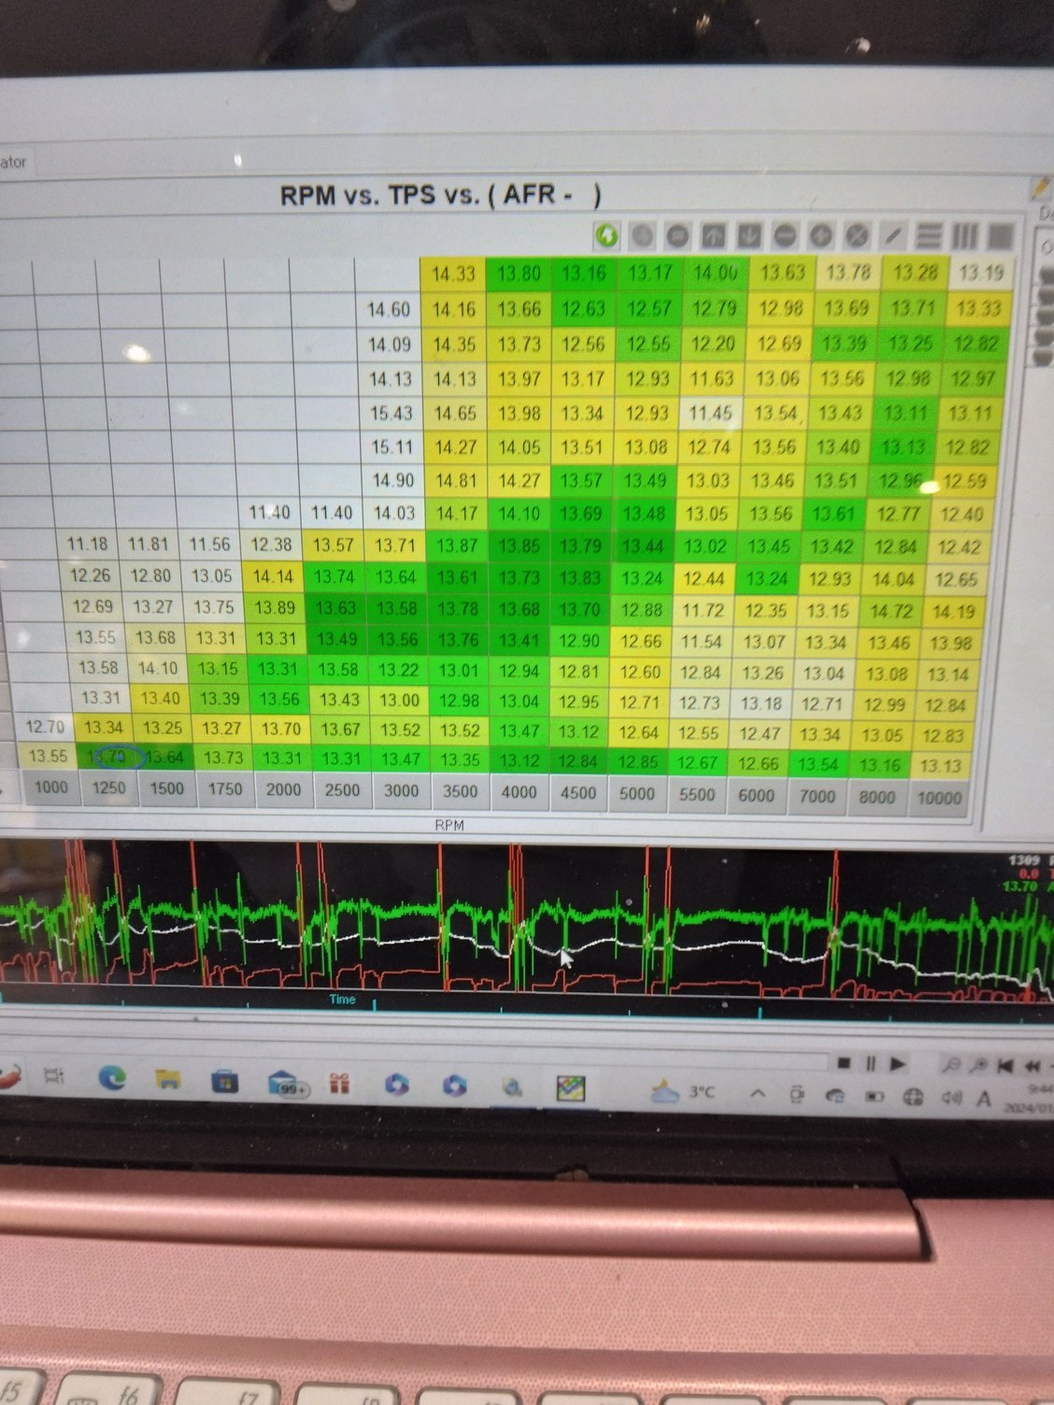Image resolution: width=1054 pixels, height=1405 pixels.
Task: Click the plus circle toolbar icon
Action: pos(821,236)
